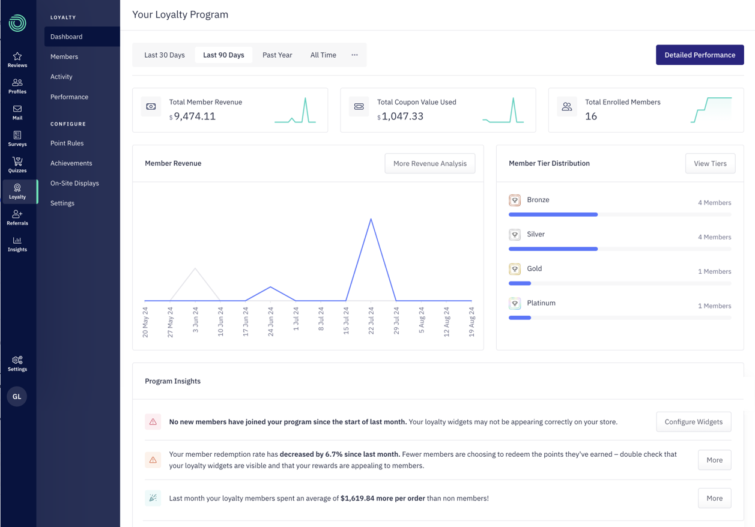
Task: Click the Configure Widgets button
Action: coord(694,422)
